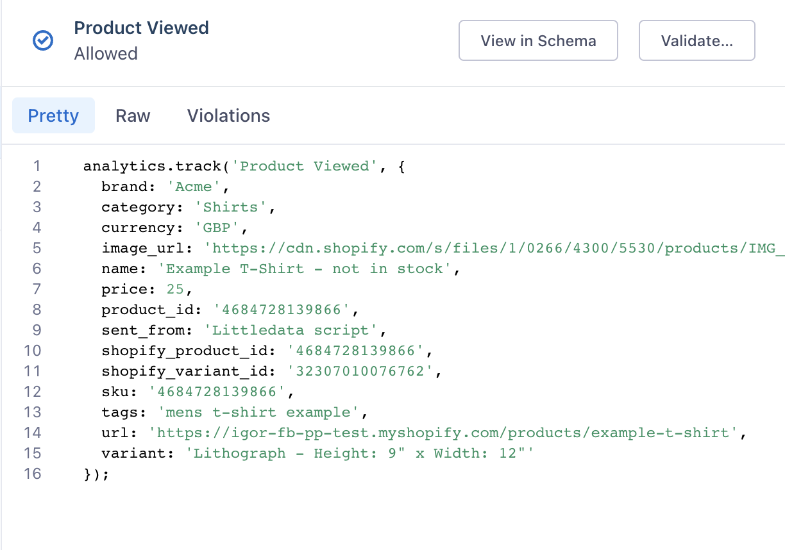Open the Violations tab

coord(228,115)
